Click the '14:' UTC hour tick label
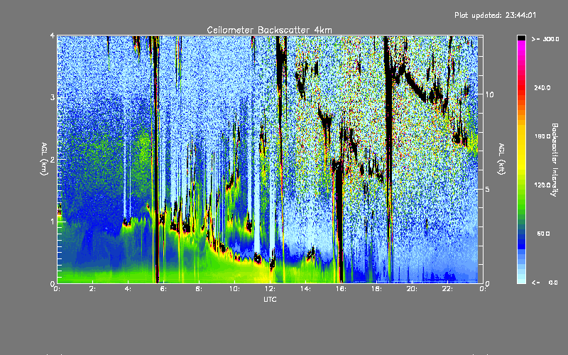The image size is (568, 355). pyautogui.click(x=305, y=289)
